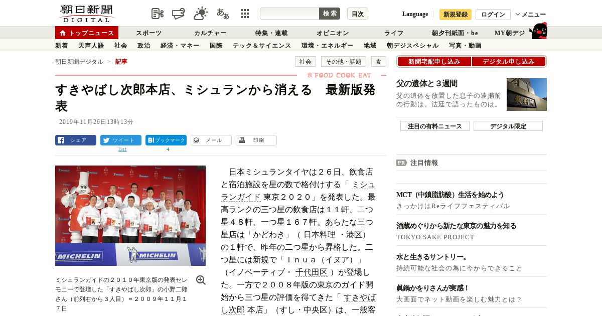The height and width of the screenshot is (316, 602).
Task: Open the Michelin ceremony photo
Action: [130, 216]
